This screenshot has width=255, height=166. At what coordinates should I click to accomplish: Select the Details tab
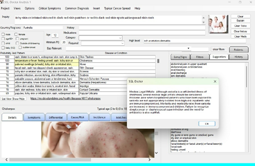coord(12,117)
